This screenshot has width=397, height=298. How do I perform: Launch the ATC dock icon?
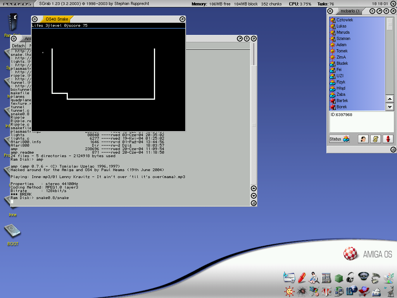point(326,291)
